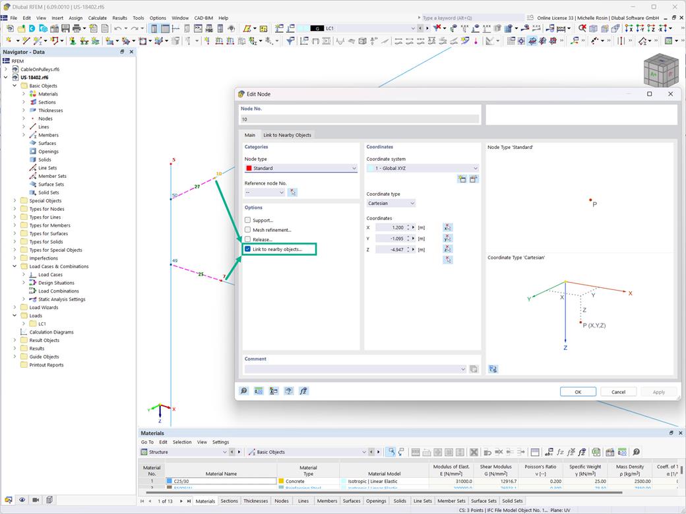Open Coordinate system Global XYZ dropdown
This screenshot has height=514, width=686.
[x=423, y=168]
